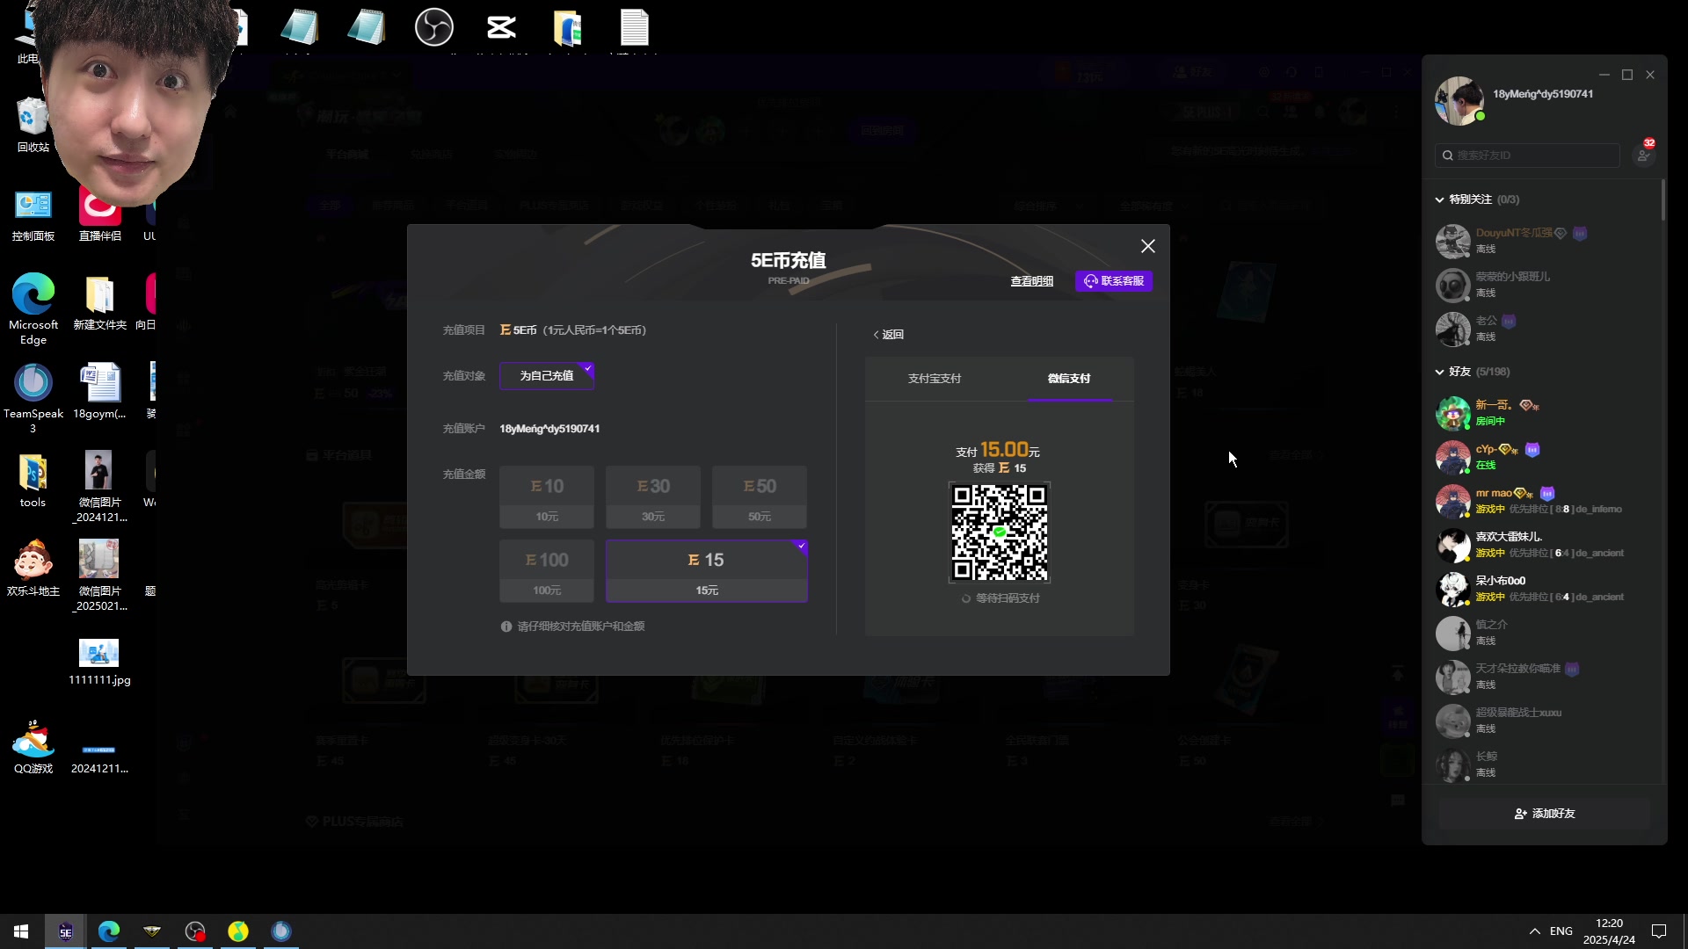Collapse the 特别关注 group
The width and height of the screenshot is (1688, 949).
pos(1477,199)
